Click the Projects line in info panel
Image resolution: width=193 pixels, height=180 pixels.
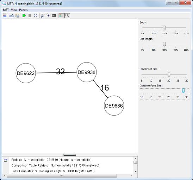51,160
